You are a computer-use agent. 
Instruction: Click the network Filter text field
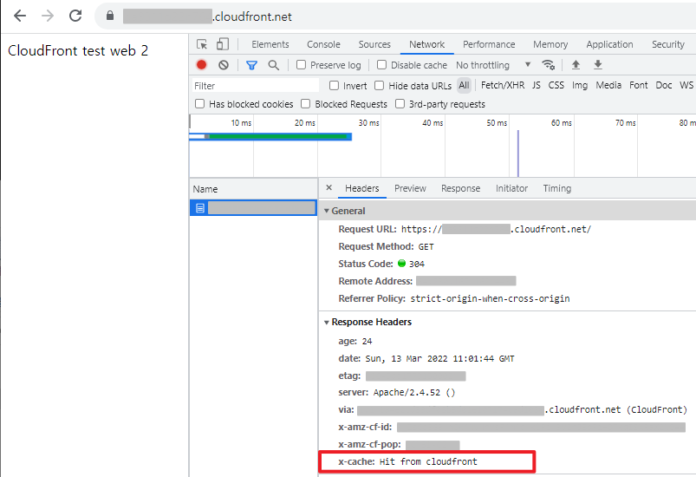pos(255,85)
